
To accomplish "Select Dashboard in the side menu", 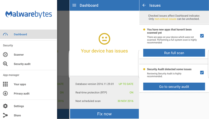I will (x=28, y=34).
